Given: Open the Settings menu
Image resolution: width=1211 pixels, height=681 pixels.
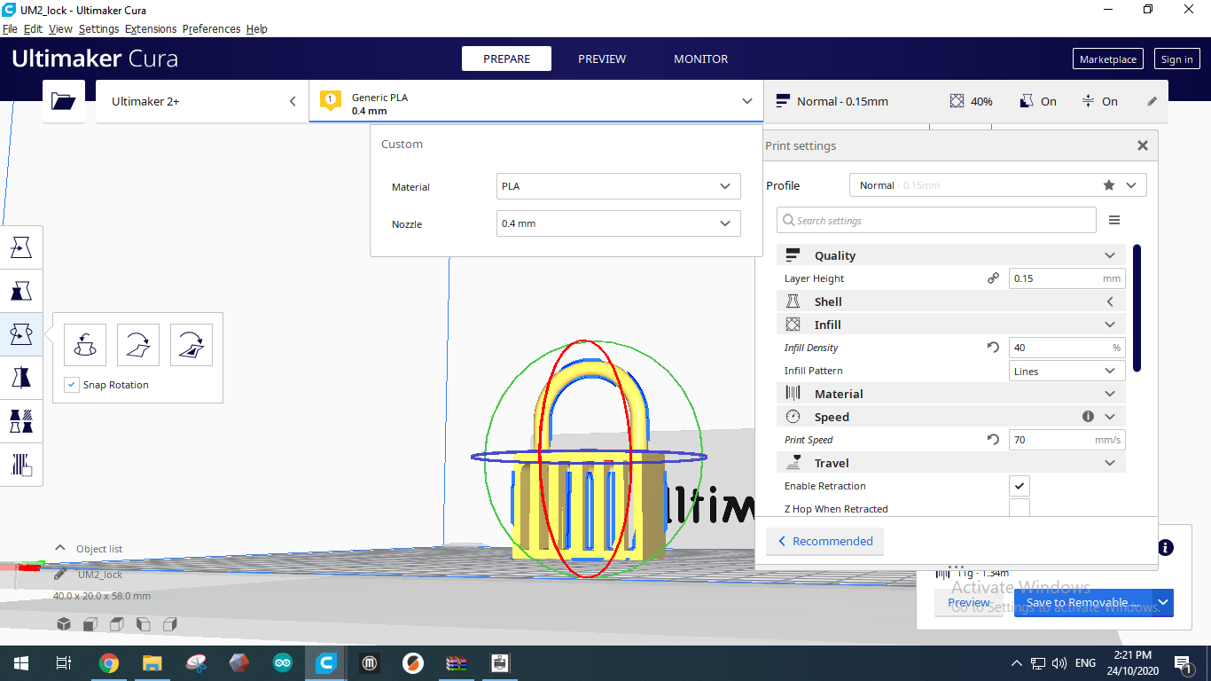Looking at the screenshot, I should click(x=98, y=28).
